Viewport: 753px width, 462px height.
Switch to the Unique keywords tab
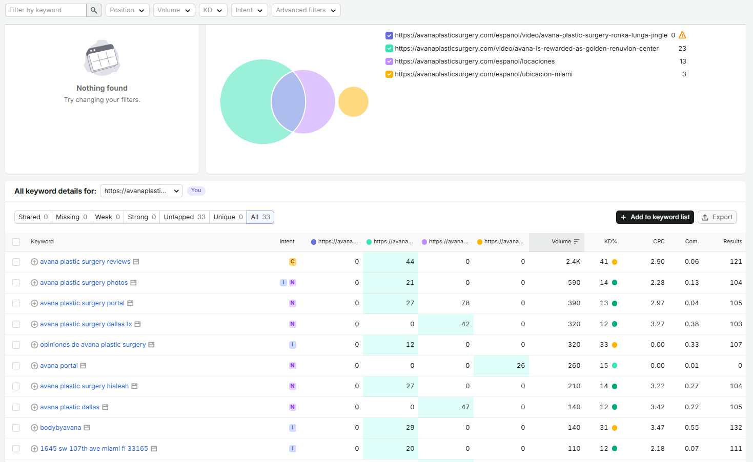coord(228,217)
